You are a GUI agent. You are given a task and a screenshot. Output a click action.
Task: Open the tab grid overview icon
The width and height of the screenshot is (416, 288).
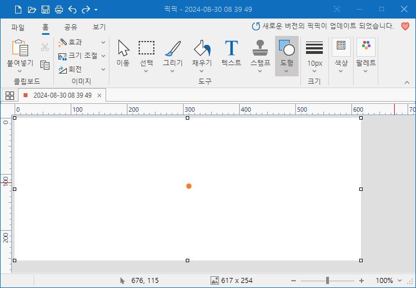(x=10, y=95)
